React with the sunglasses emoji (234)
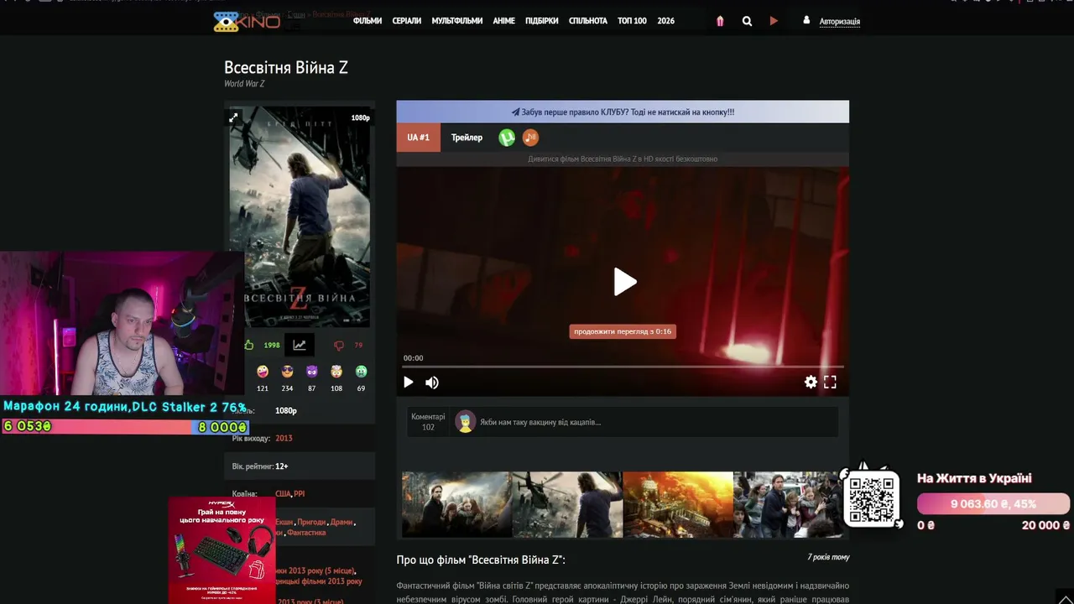Viewport: 1074px width, 604px height. (287, 372)
